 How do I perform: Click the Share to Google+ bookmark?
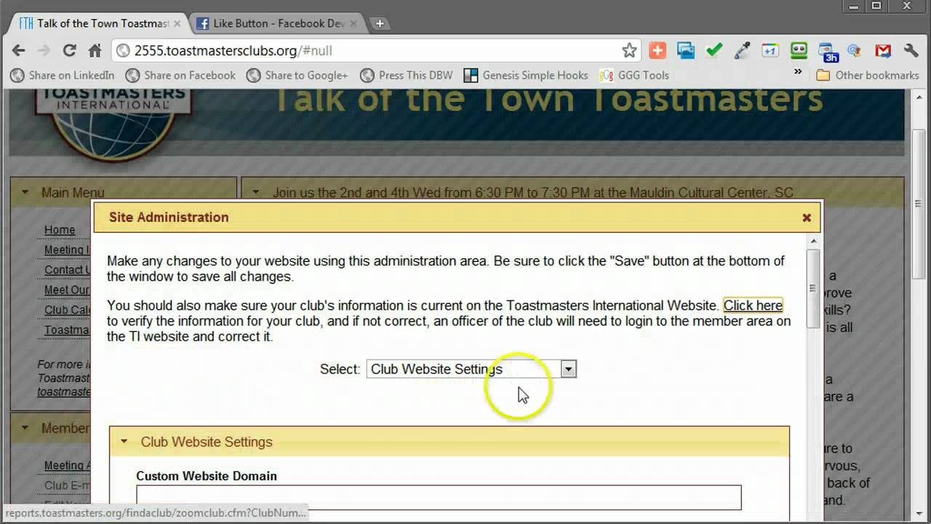click(297, 75)
